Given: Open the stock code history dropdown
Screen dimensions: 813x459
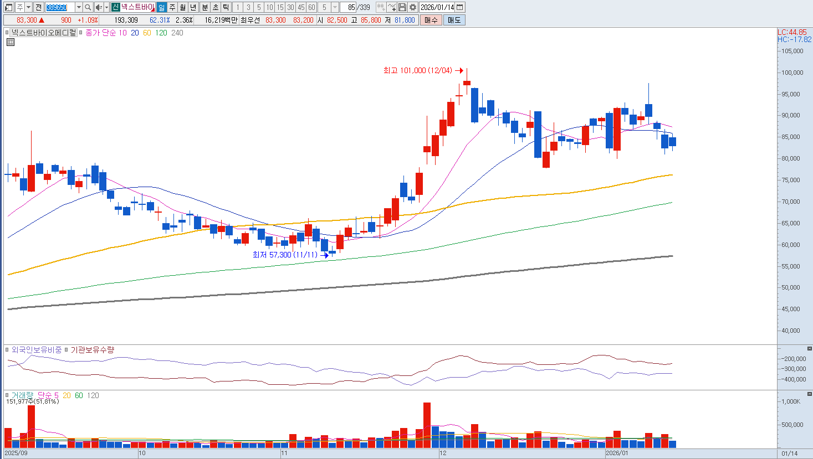Looking at the screenshot, I should 78,7.
